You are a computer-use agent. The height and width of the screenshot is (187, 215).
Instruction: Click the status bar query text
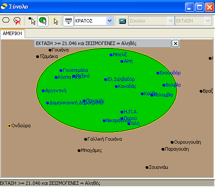pos(50,183)
